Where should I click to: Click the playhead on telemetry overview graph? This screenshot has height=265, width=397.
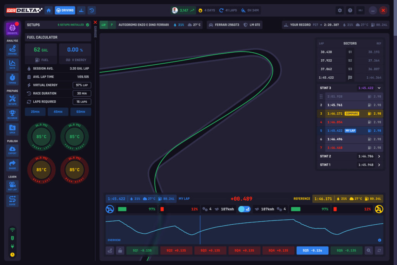point(200,229)
